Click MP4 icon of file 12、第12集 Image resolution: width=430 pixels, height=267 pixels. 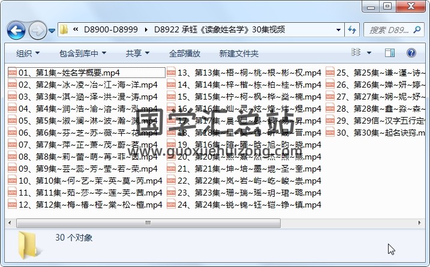click(13, 205)
